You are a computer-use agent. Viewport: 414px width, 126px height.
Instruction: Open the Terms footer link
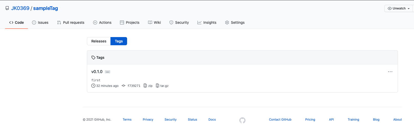(x=127, y=120)
